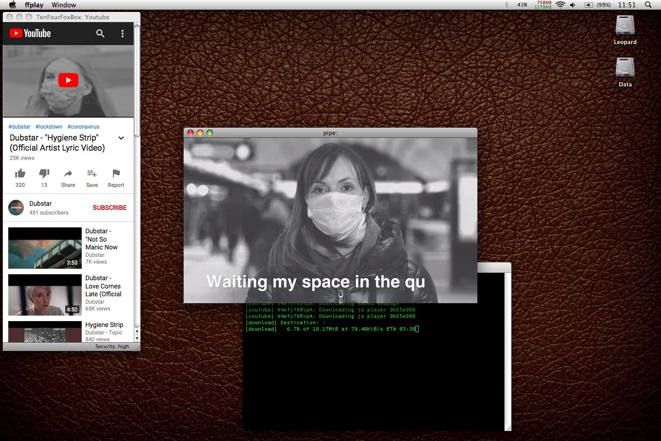Expand the video description chevron
Viewport: 661px width, 441px height.
121,138
